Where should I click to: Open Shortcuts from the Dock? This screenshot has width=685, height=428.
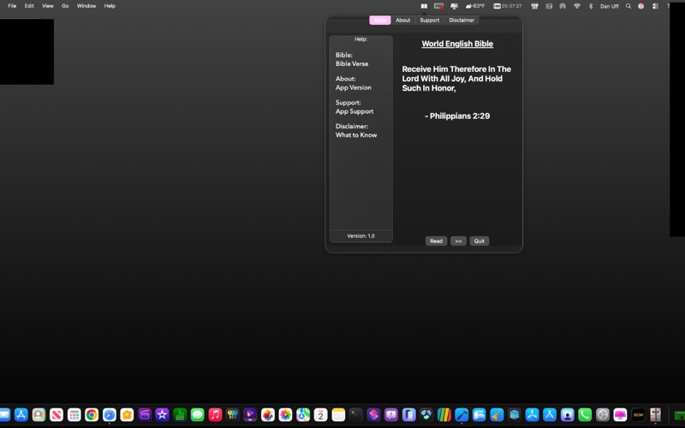tap(373, 414)
